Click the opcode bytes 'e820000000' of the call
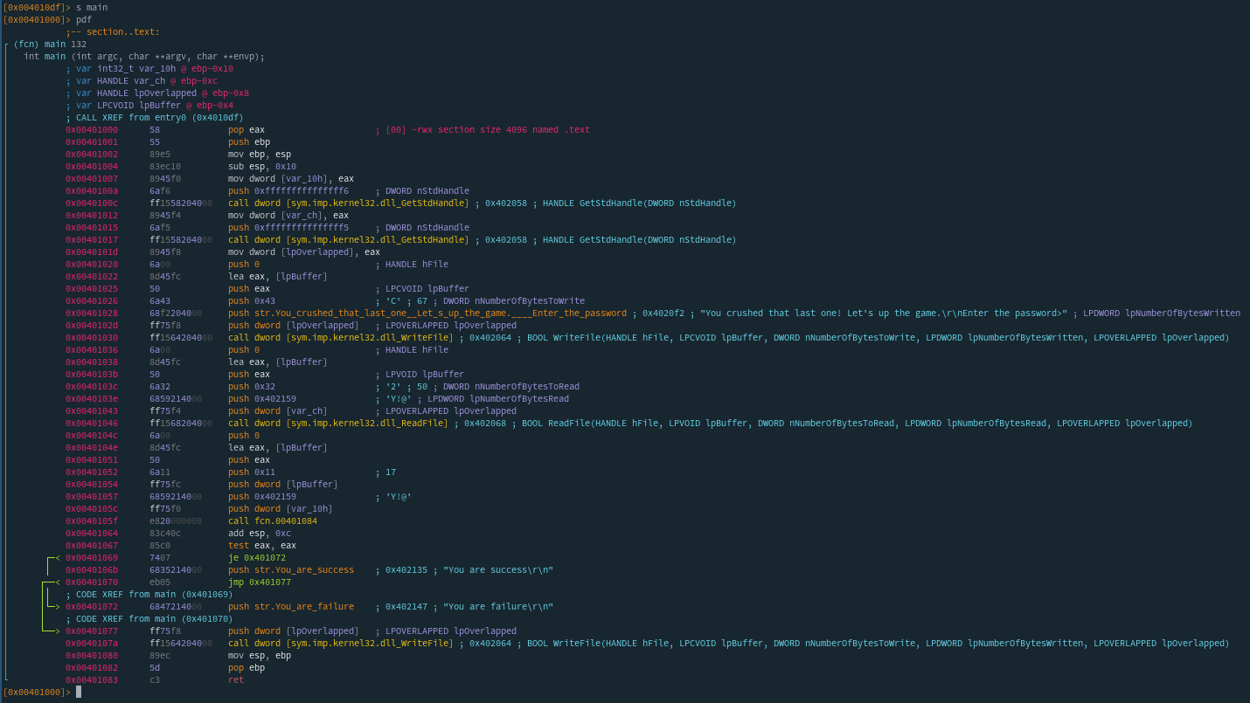 [x=176, y=520]
